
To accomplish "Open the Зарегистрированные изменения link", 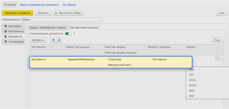I will click(39, 5).
